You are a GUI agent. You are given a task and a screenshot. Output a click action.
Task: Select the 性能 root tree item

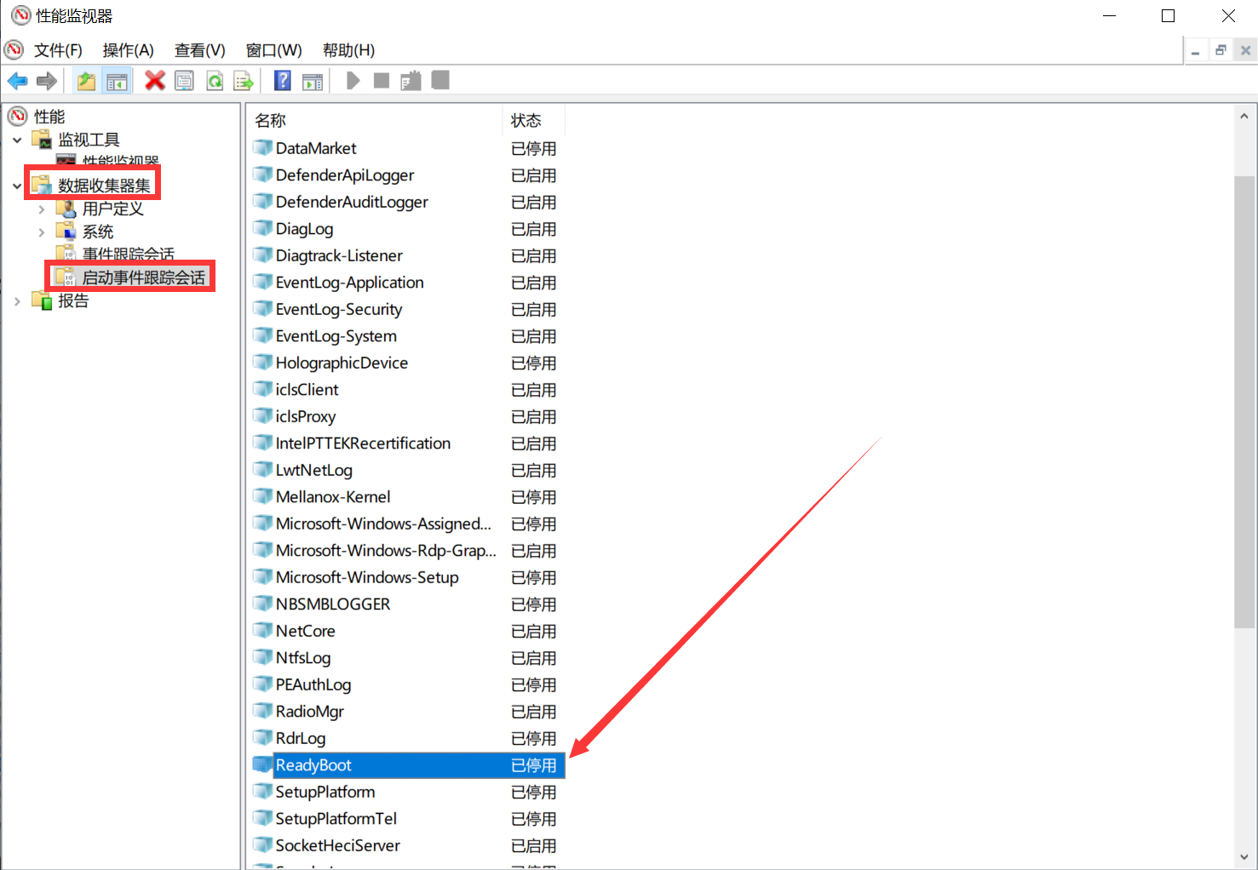pos(49,117)
